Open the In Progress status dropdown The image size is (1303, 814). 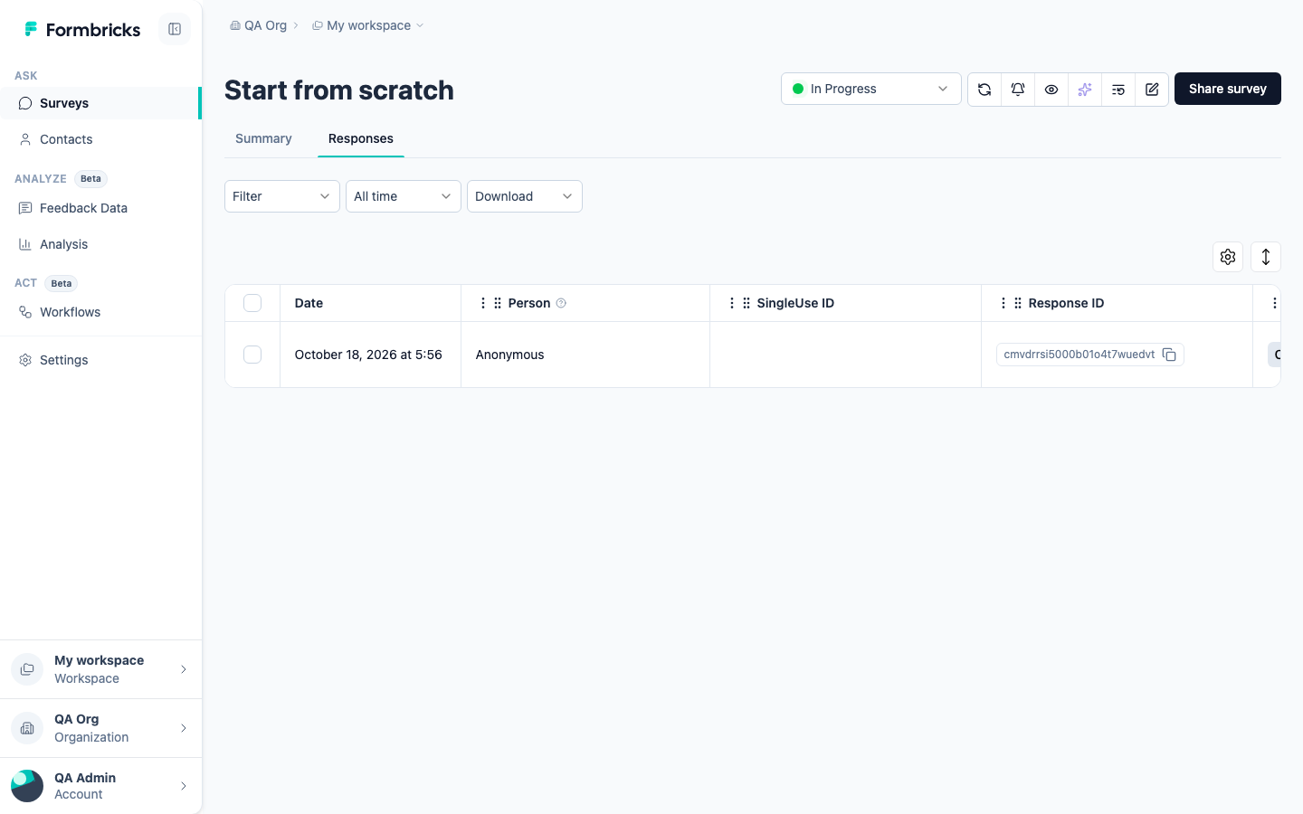point(871,89)
